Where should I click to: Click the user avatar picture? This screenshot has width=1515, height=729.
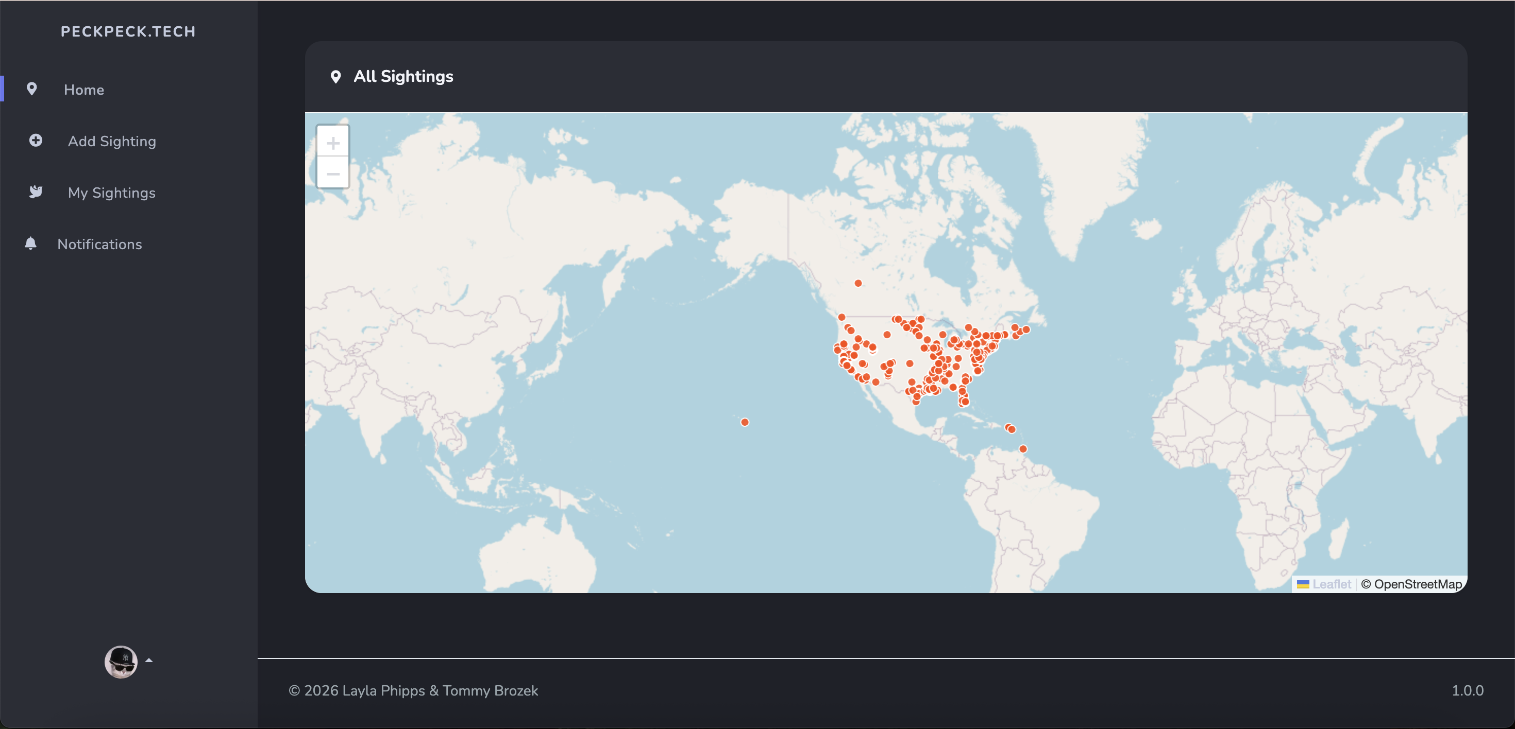tap(121, 662)
